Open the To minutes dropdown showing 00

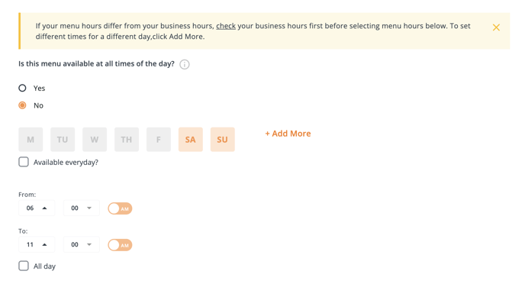pos(82,244)
